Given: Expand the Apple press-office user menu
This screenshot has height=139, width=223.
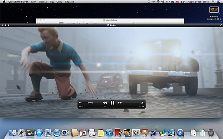Looking at the screenshot, I should (198, 2).
